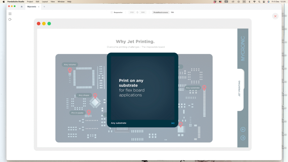
Task: Swap width and height dimensions icon
Action: tap(138, 12)
